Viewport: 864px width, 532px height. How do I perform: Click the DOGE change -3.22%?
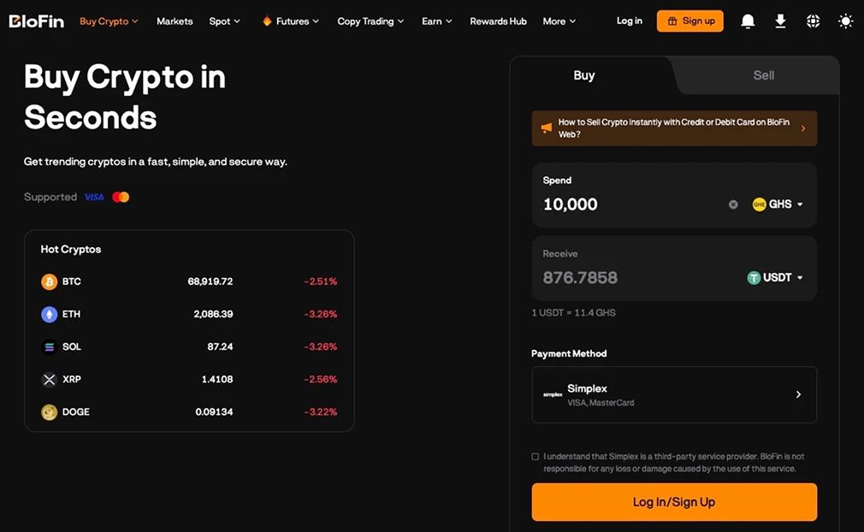pos(320,411)
